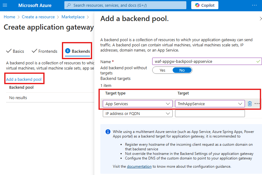The width and height of the screenshot is (262, 175).
Task: Open the IP address or FQDN dropdown
Action: point(138,113)
